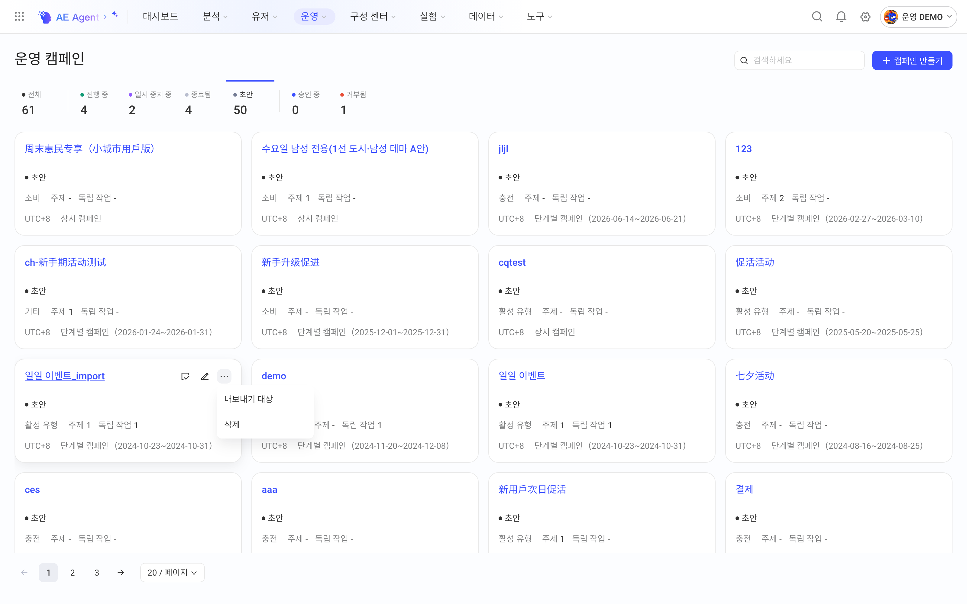This screenshot has height=604, width=967.
Task: Open campaign 수요일 남성 전용
Action: (345, 149)
